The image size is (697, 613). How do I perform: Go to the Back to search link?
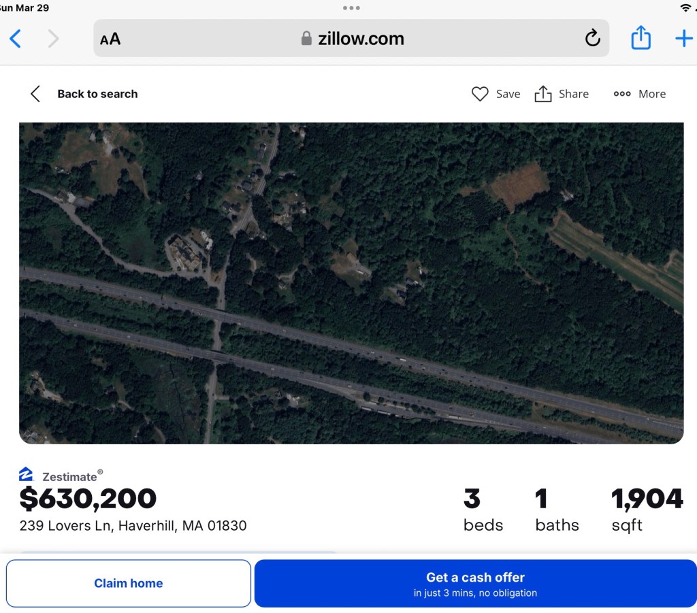click(97, 94)
